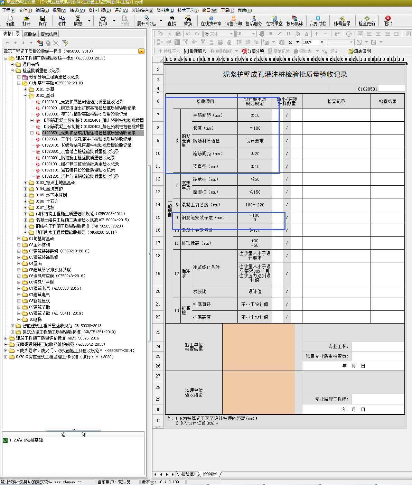Open 在线课堂 online classroom
The width and height of the screenshot is (412, 485).
[x=274, y=21]
